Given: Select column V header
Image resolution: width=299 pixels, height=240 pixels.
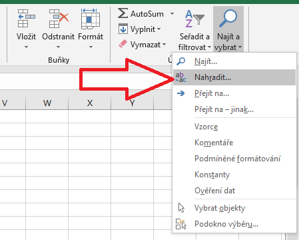Looking at the screenshot, I should coord(13,103).
